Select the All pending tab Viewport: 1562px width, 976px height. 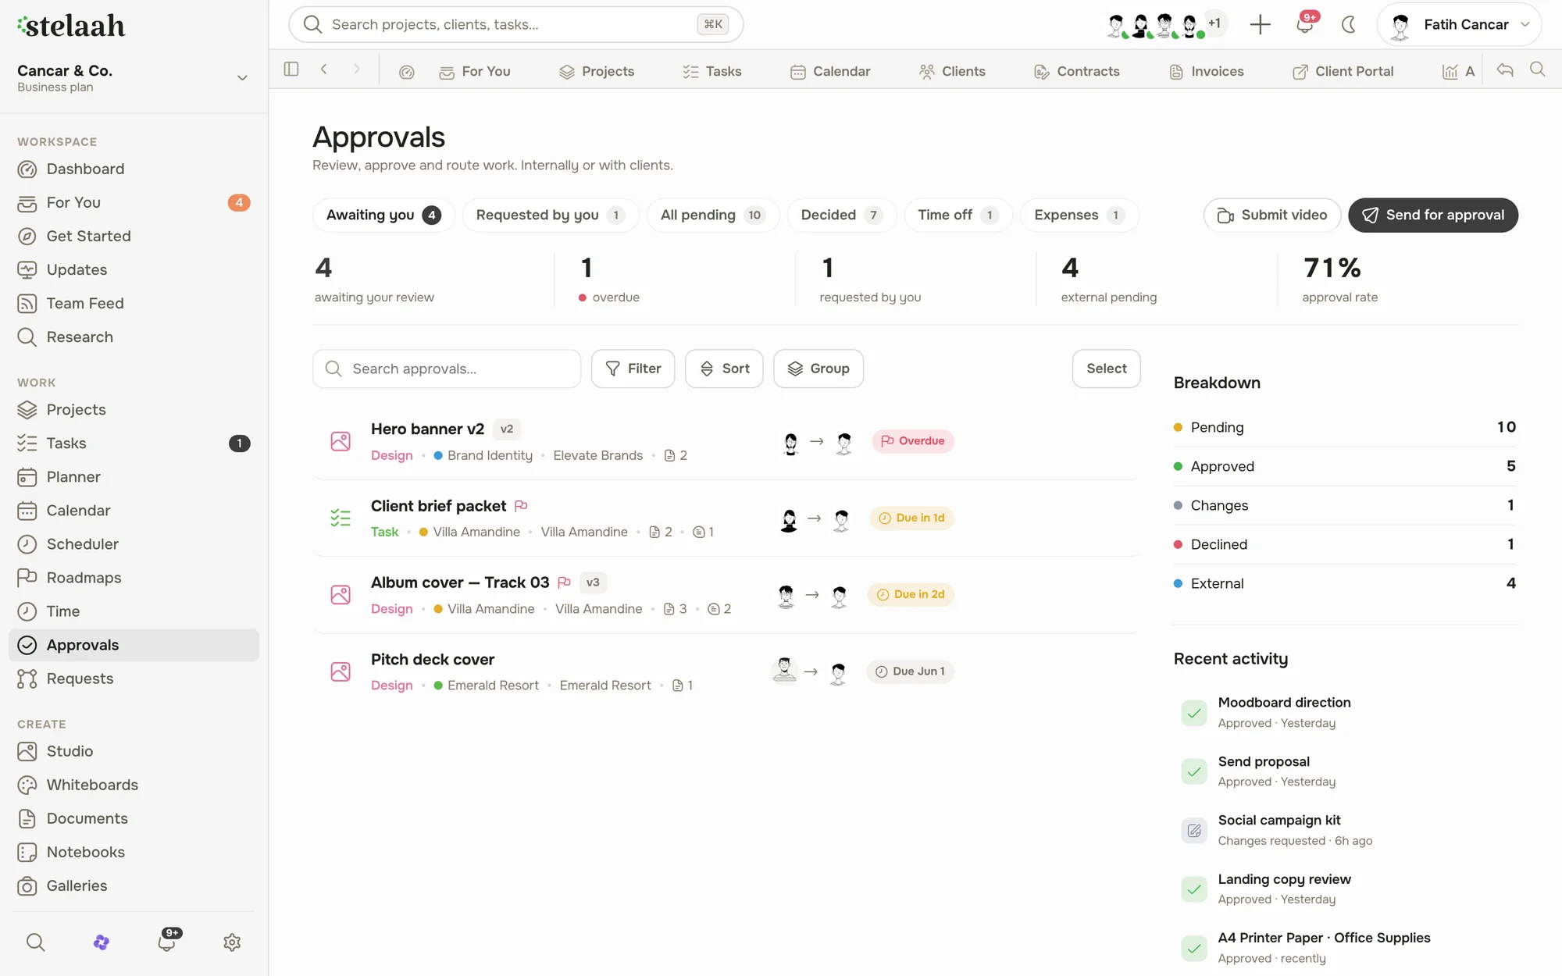coord(712,216)
